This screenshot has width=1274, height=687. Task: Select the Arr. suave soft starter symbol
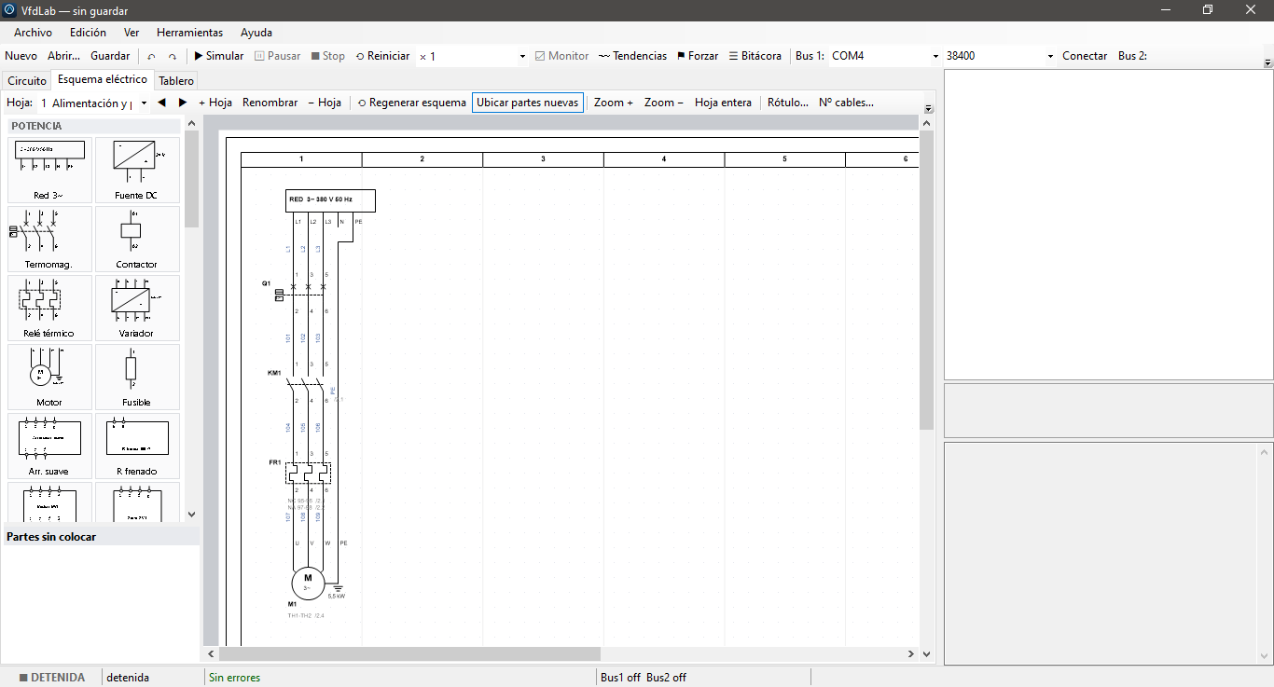coord(50,446)
